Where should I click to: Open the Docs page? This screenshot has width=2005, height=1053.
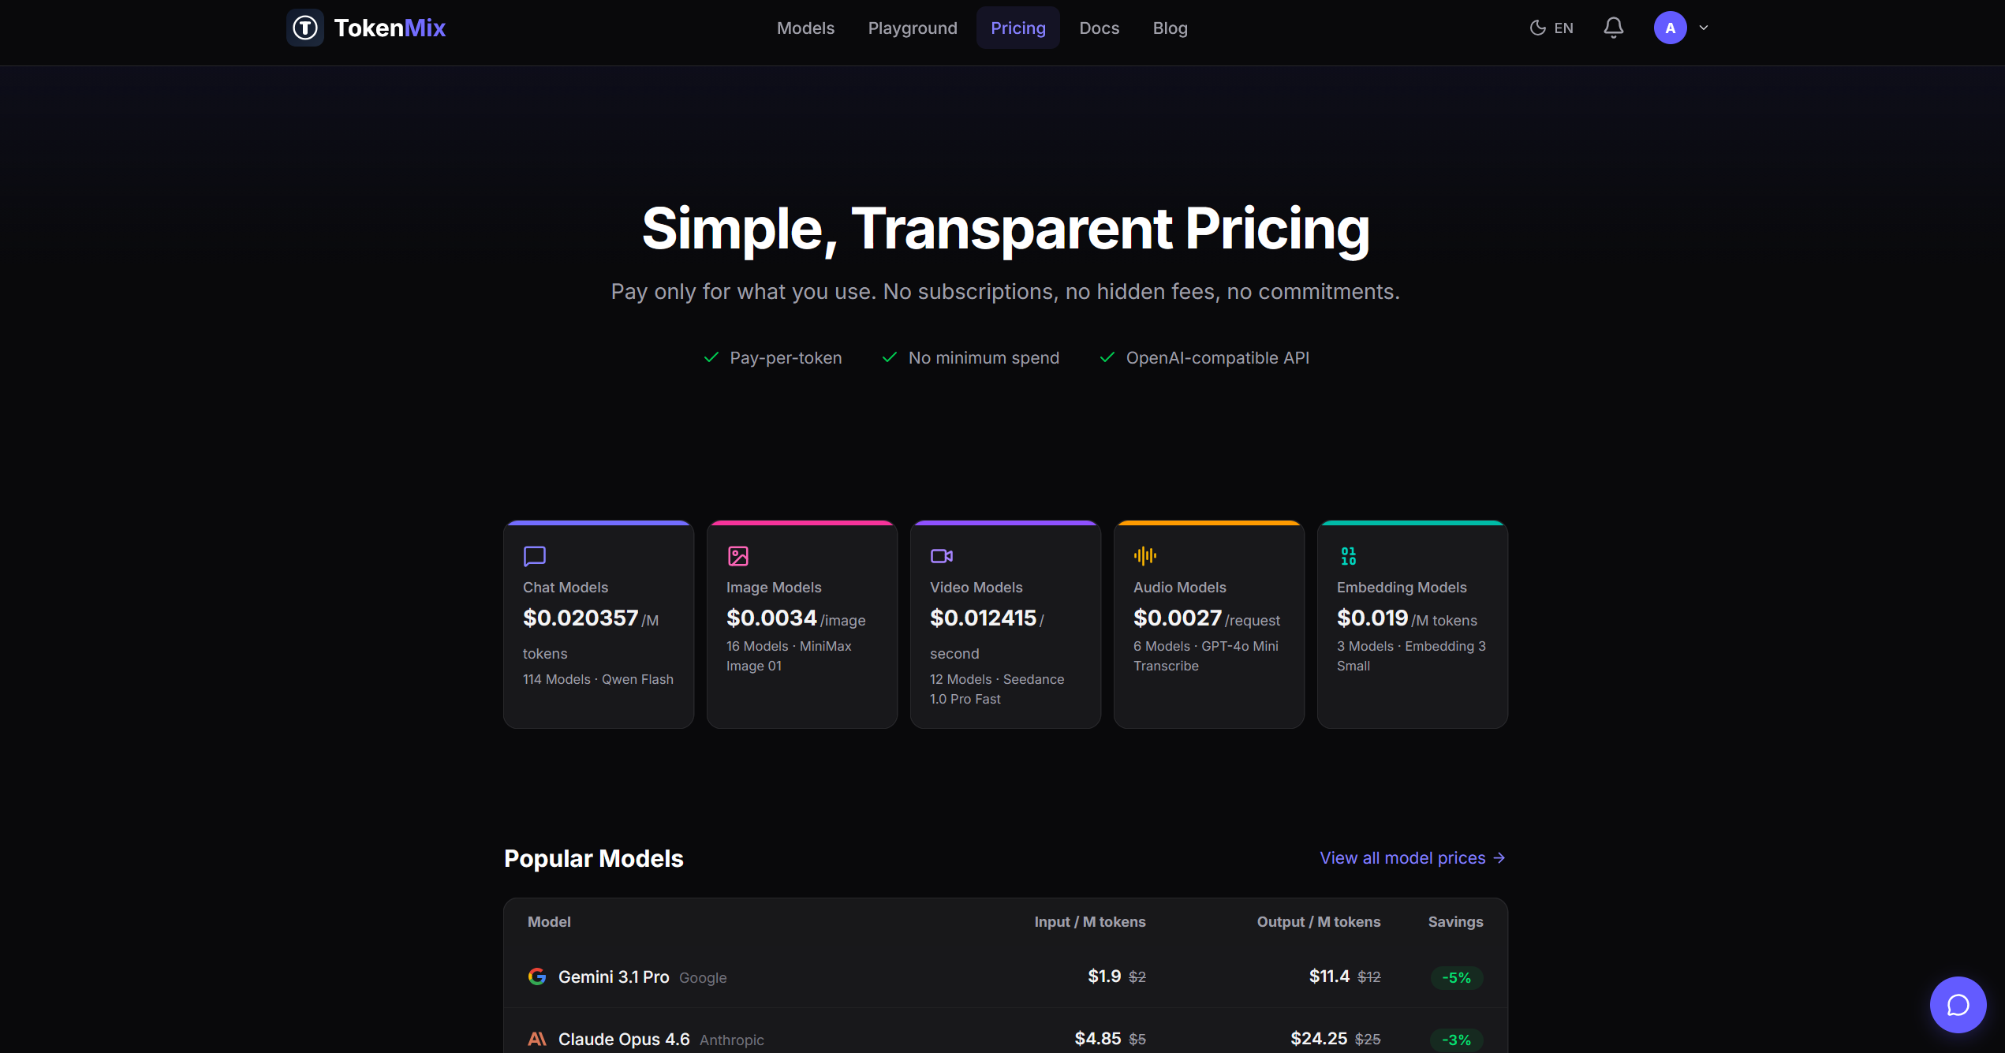[x=1099, y=28]
